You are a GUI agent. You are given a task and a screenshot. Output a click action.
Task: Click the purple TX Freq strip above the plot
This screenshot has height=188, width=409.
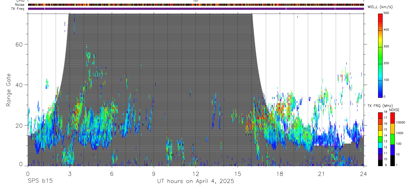pos(196,9)
